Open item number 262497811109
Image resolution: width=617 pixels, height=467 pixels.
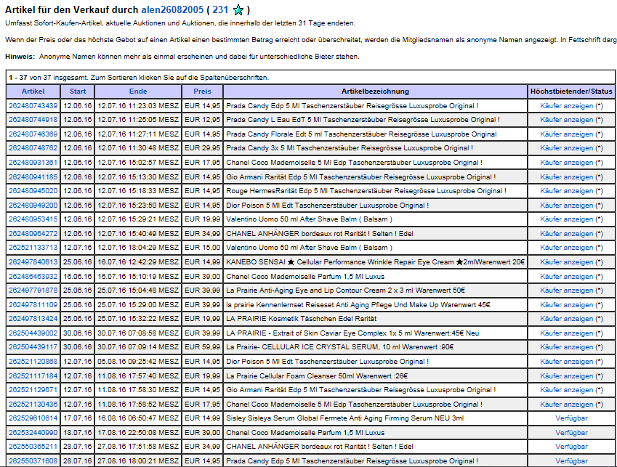click(33, 304)
